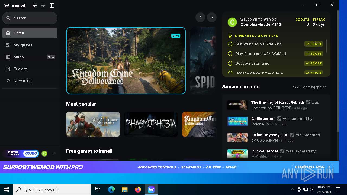Click WeMod taskbar icon
Screen dimensions: 347x195
point(151,190)
